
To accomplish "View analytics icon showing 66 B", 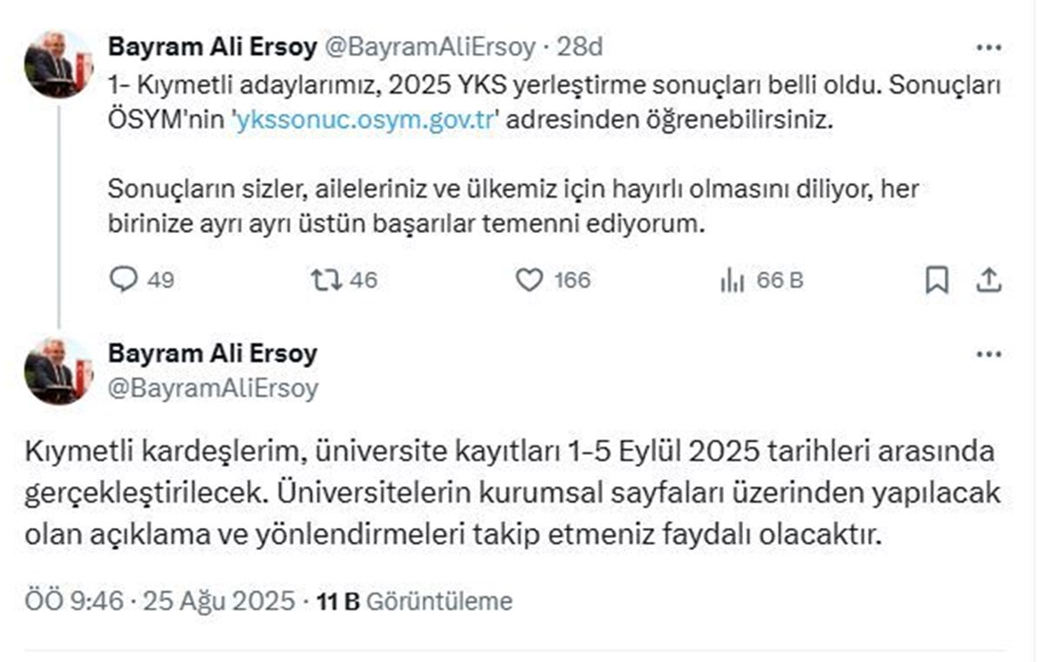I will pyautogui.click(x=732, y=280).
